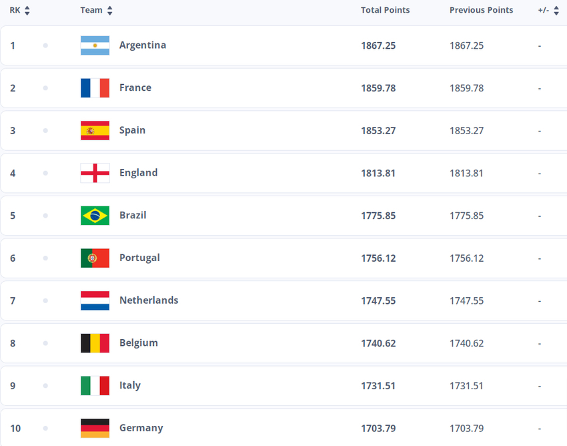Open the Argentina team link

point(143,45)
